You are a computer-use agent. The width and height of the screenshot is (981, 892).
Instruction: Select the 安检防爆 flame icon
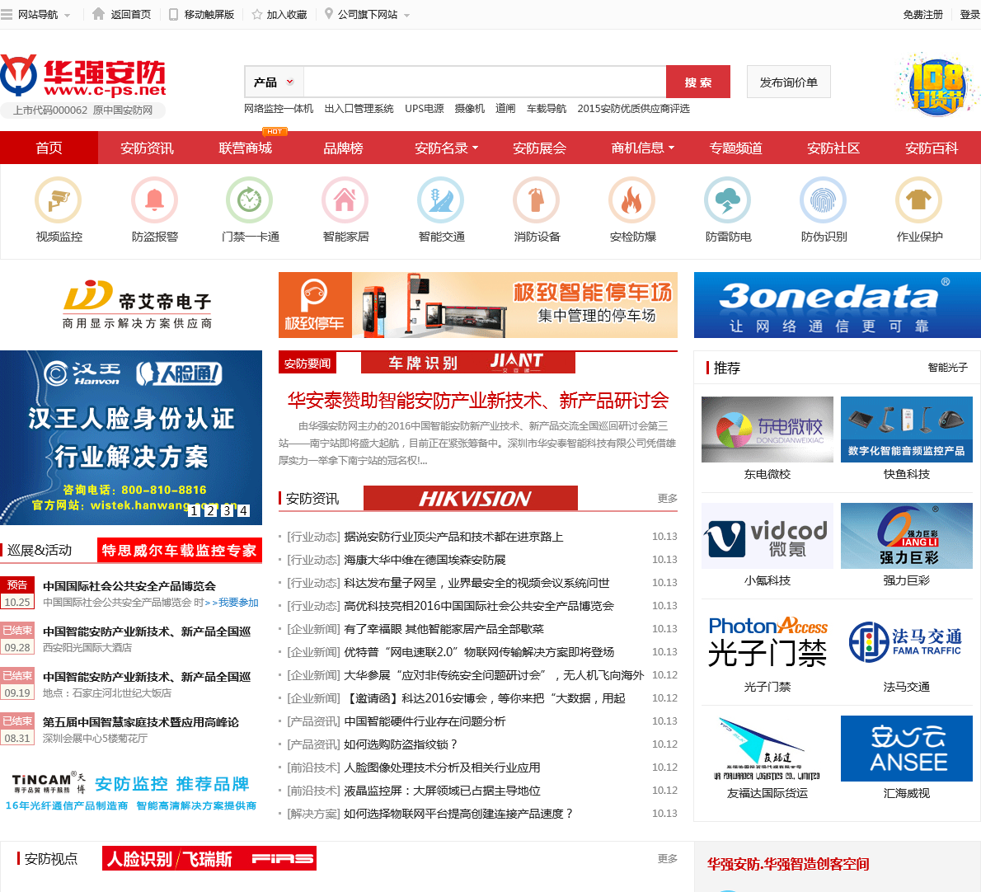632,200
